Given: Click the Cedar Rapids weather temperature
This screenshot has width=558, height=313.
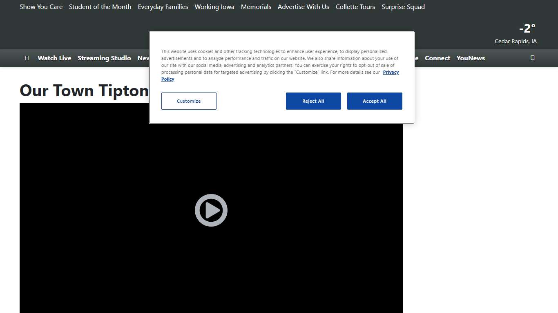Looking at the screenshot, I should click(x=527, y=29).
